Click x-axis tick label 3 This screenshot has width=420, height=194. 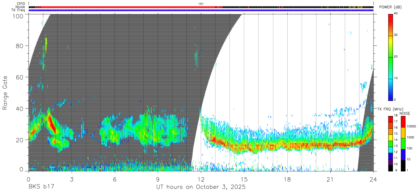tap(71, 179)
